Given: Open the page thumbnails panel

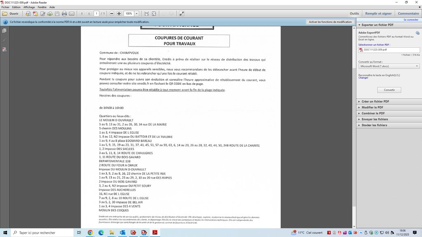Looking at the screenshot, I should [x=4, y=31].
